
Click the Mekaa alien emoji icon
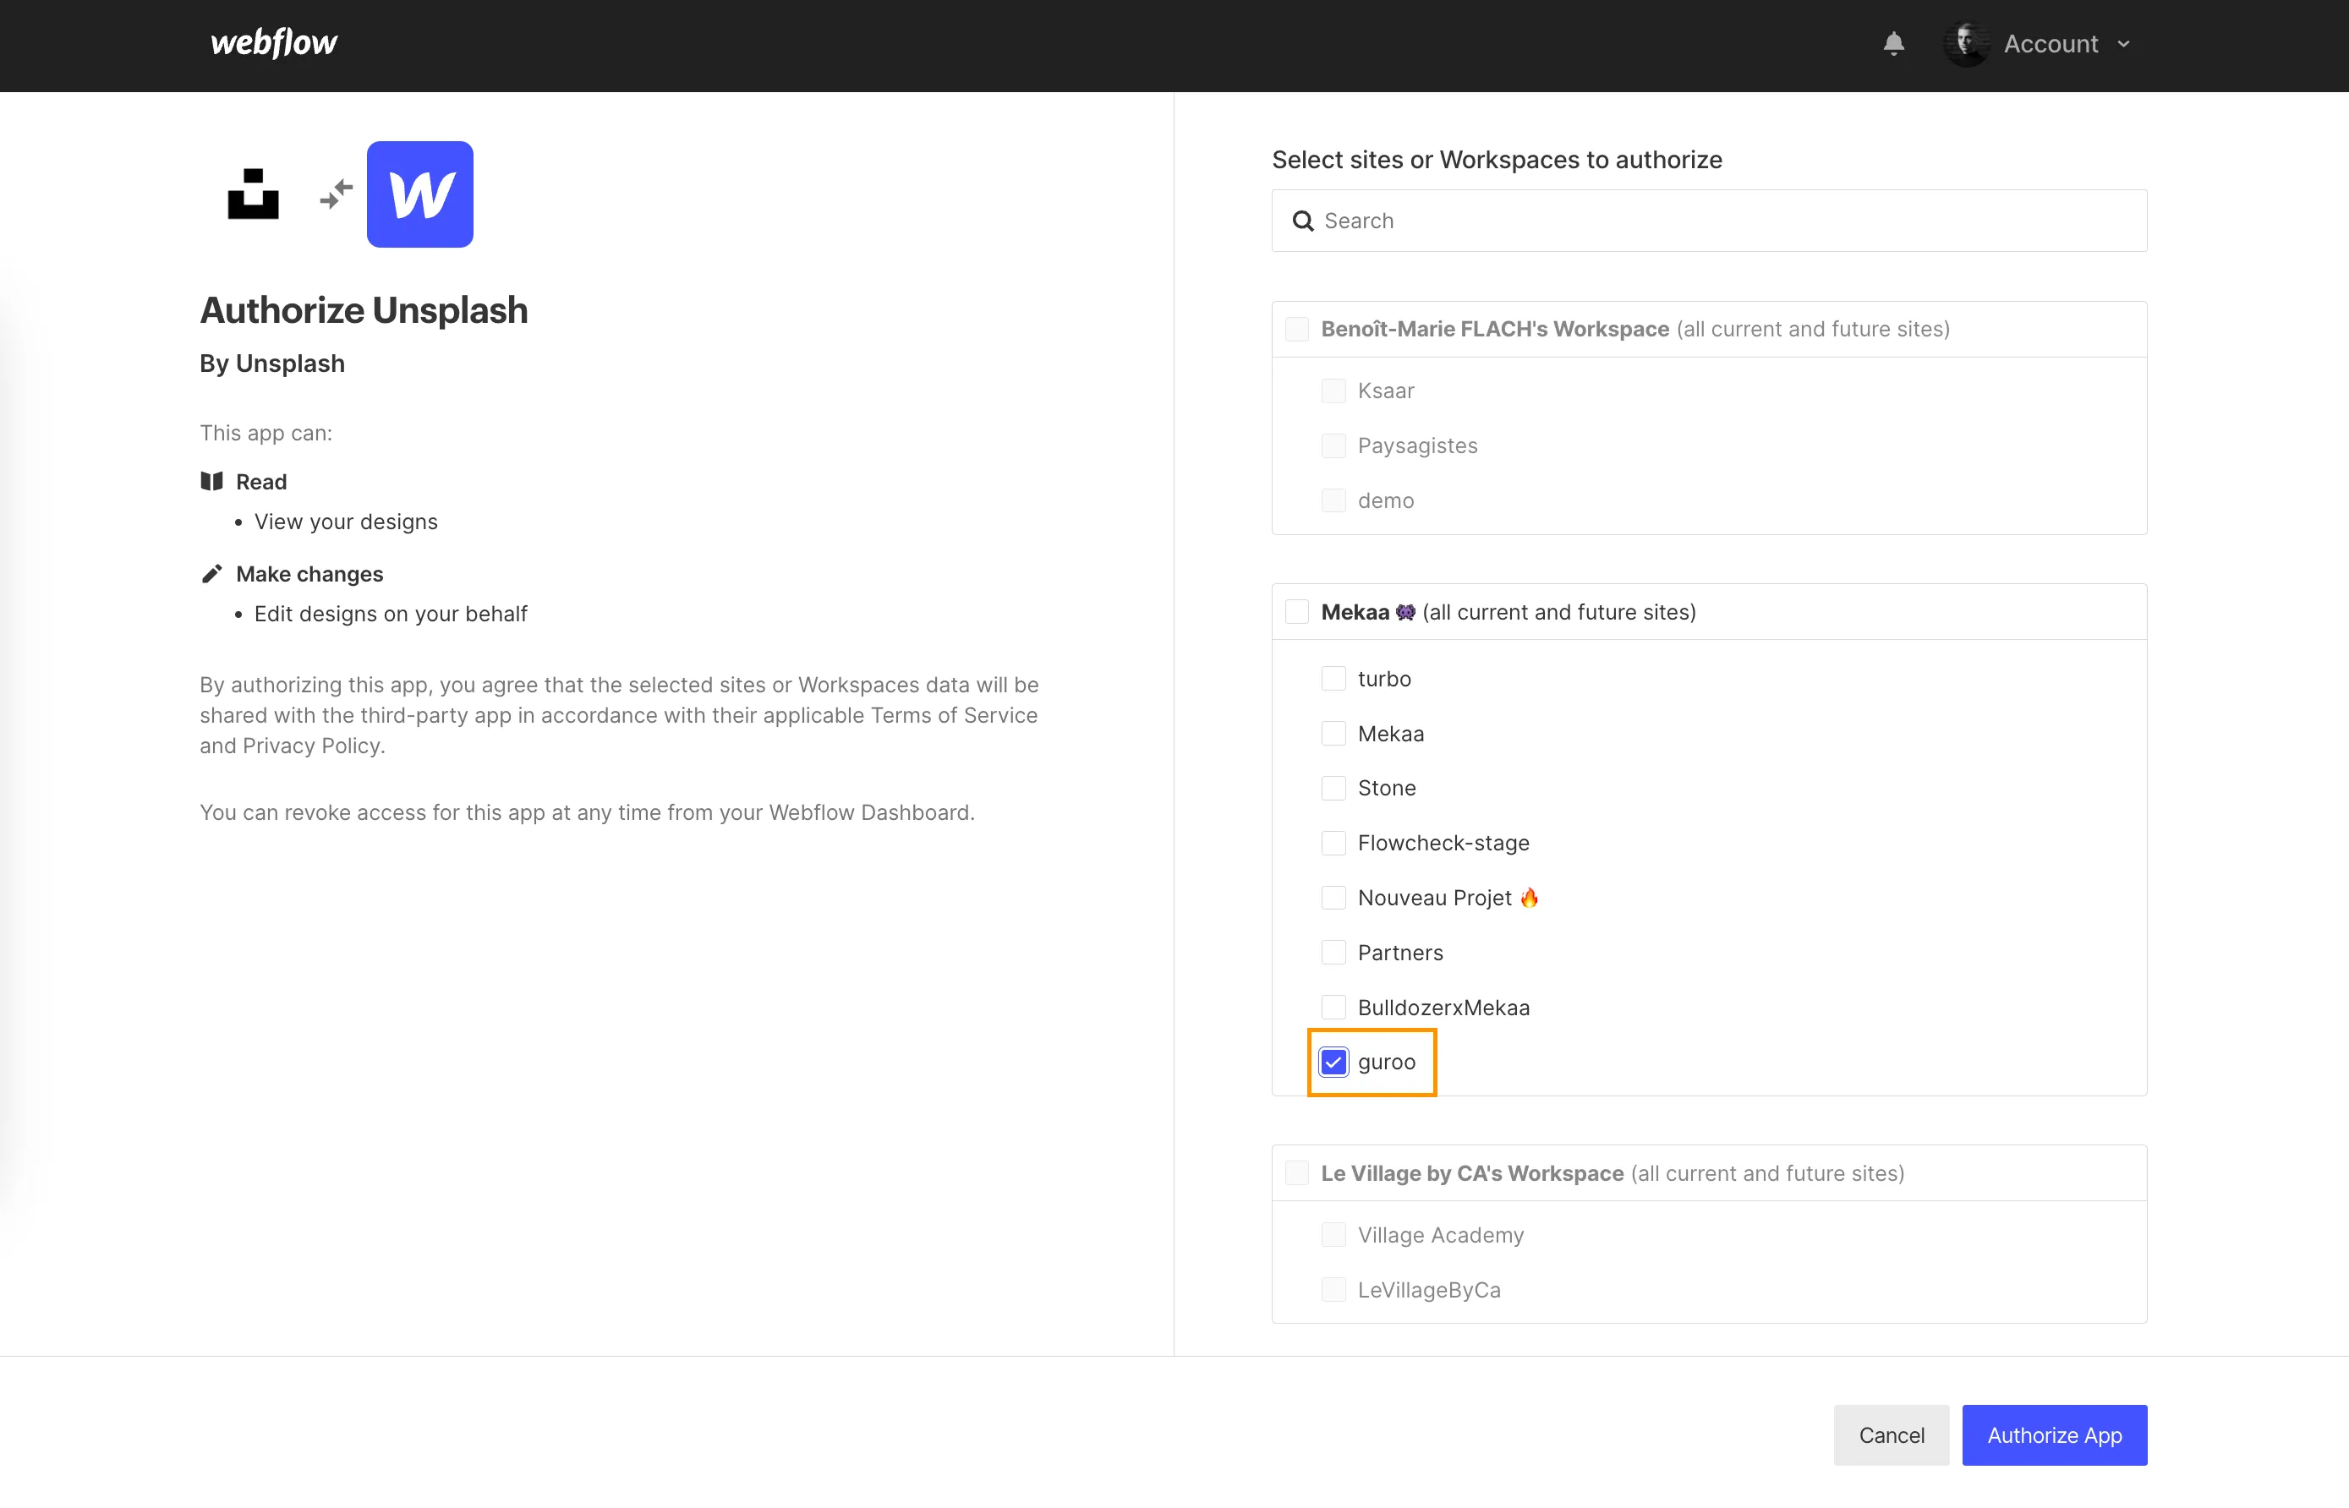pyautogui.click(x=1405, y=612)
